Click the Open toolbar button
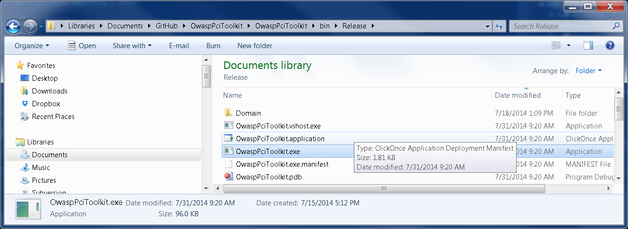 [82, 46]
